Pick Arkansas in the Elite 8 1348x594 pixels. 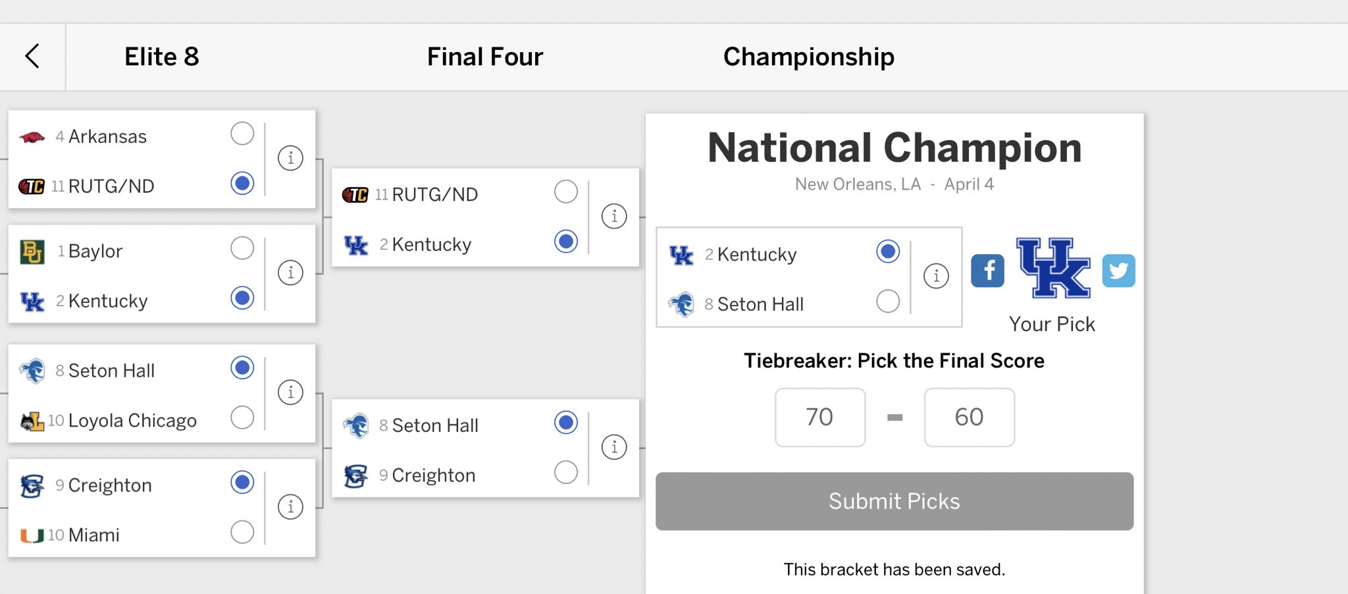[242, 134]
